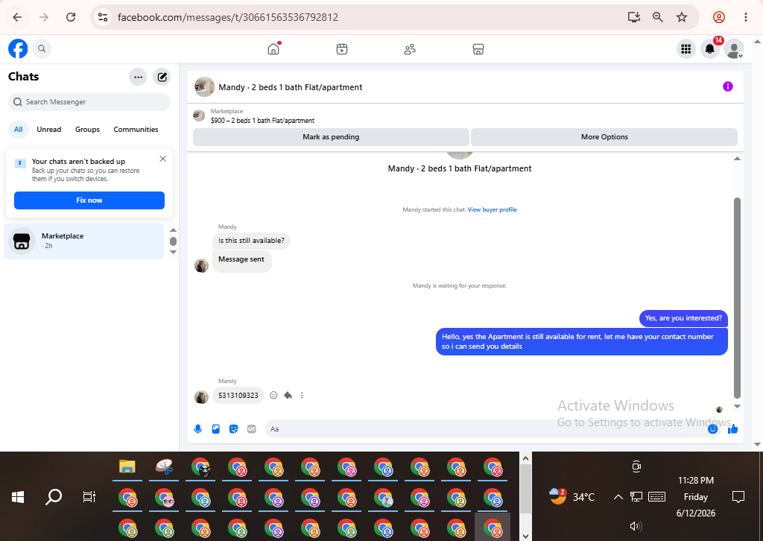Image resolution: width=763 pixels, height=541 pixels.
Task: Open Mandy chat title in header
Action: pos(290,87)
